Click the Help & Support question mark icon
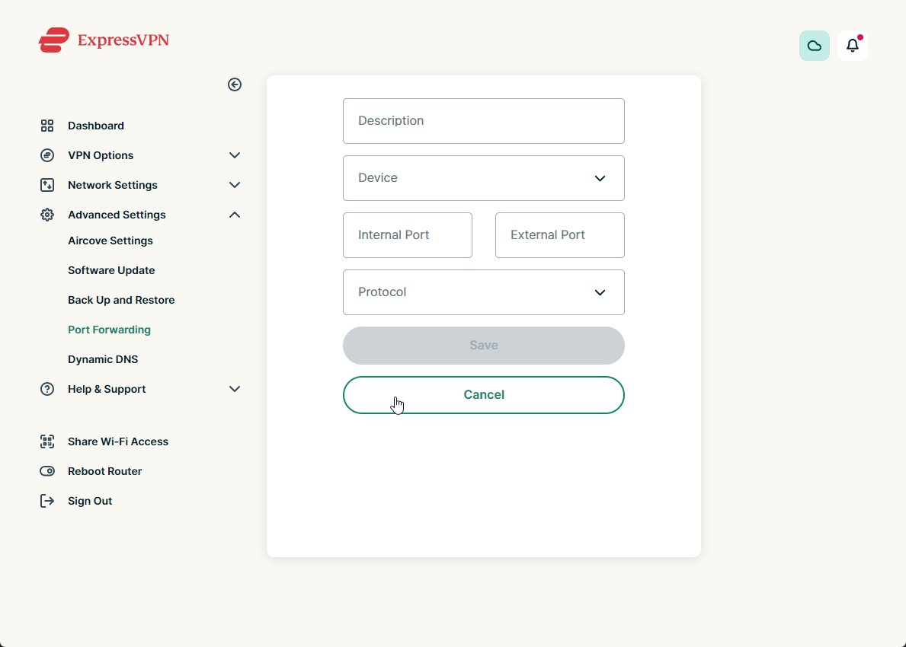This screenshot has height=647, width=906. pyautogui.click(x=47, y=389)
